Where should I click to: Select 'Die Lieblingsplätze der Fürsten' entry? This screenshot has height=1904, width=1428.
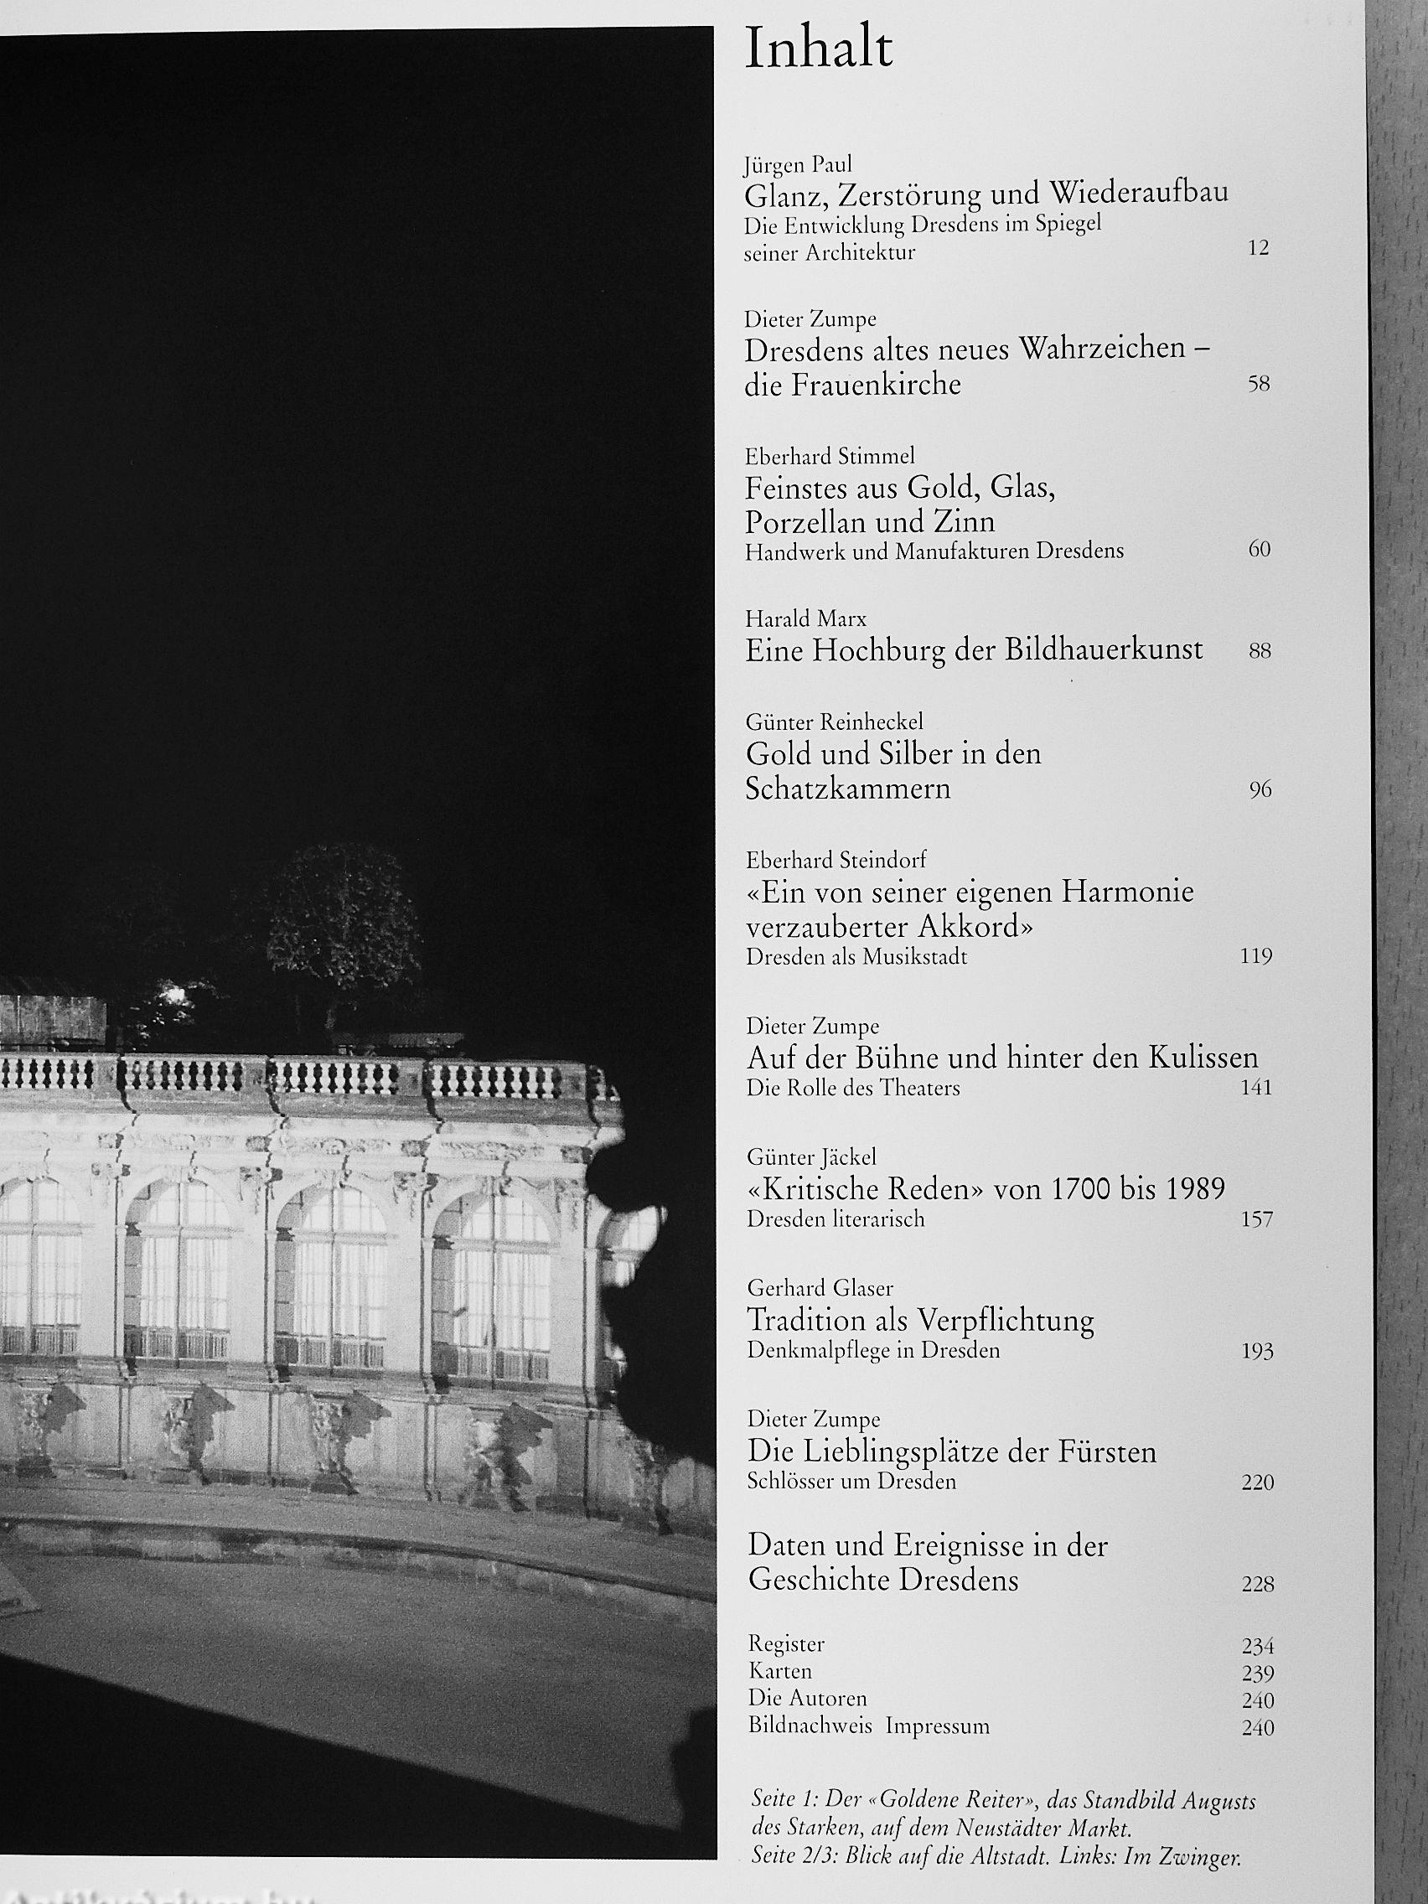[951, 1452]
